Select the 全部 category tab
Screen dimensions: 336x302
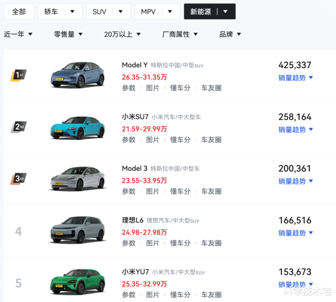(19, 12)
